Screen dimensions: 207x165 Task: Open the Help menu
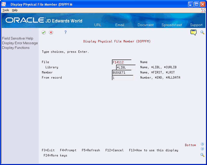click(x=15, y=10)
